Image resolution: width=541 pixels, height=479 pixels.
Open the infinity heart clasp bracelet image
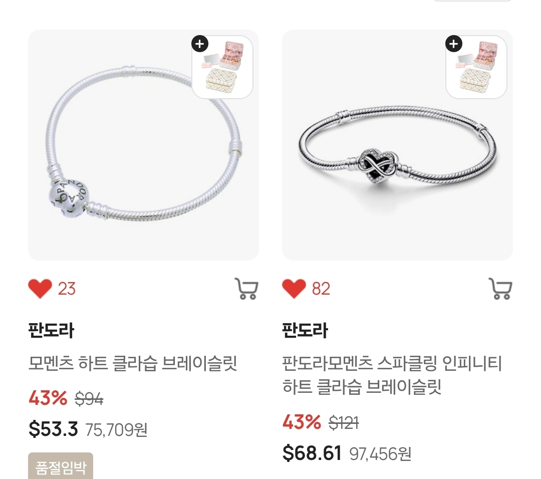(397, 145)
